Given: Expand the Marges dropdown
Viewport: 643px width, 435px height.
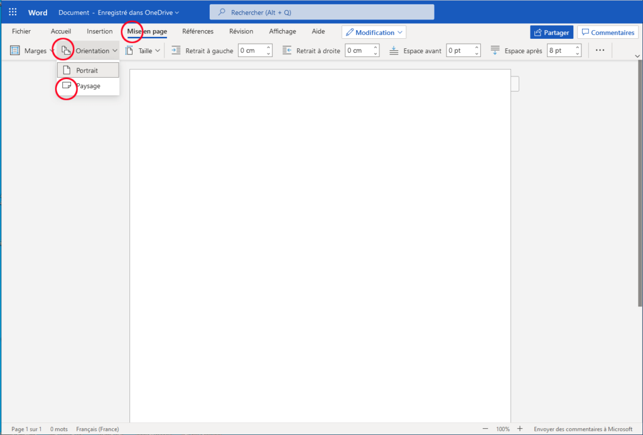Looking at the screenshot, I should (x=51, y=51).
